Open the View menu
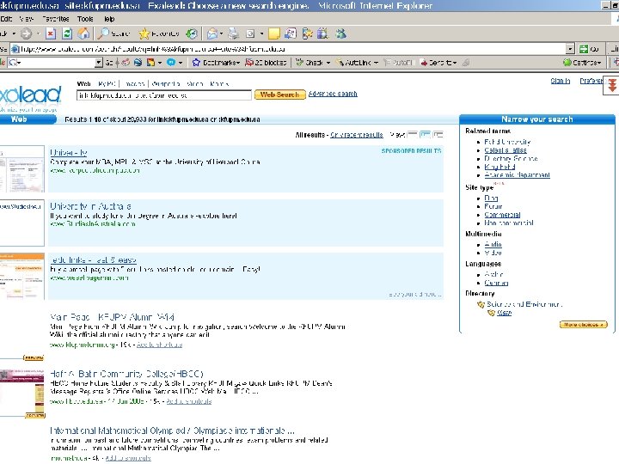 tap(27, 19)
